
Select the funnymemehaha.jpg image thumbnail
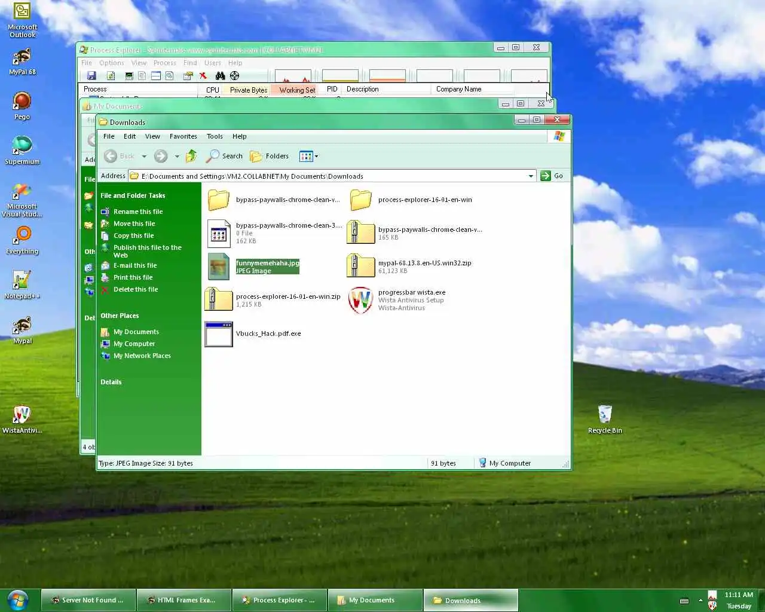[219, 267]
